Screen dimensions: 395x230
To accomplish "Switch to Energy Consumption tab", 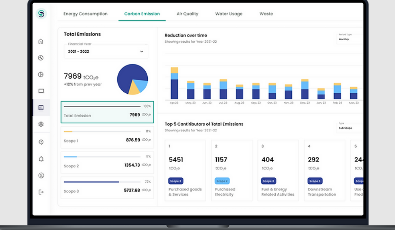I will pyautogui.click(x=85, y=14).
